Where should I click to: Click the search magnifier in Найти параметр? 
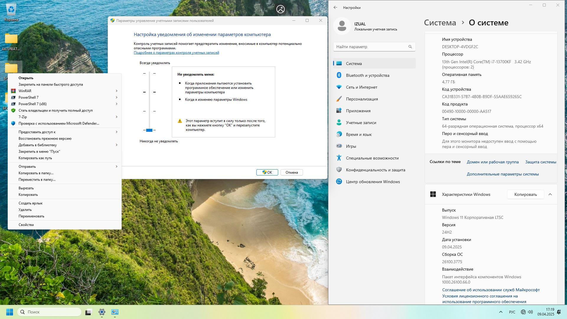coord(410,47)
